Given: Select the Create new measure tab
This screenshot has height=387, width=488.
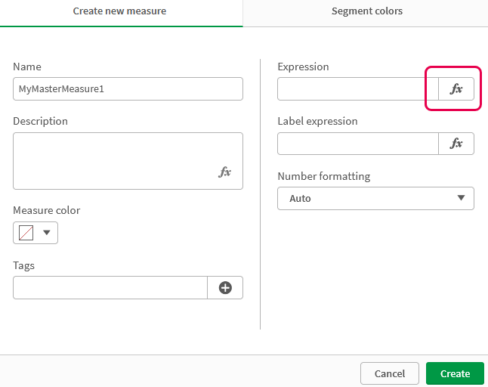Looking at the screenshot, I should coord(119,11).
